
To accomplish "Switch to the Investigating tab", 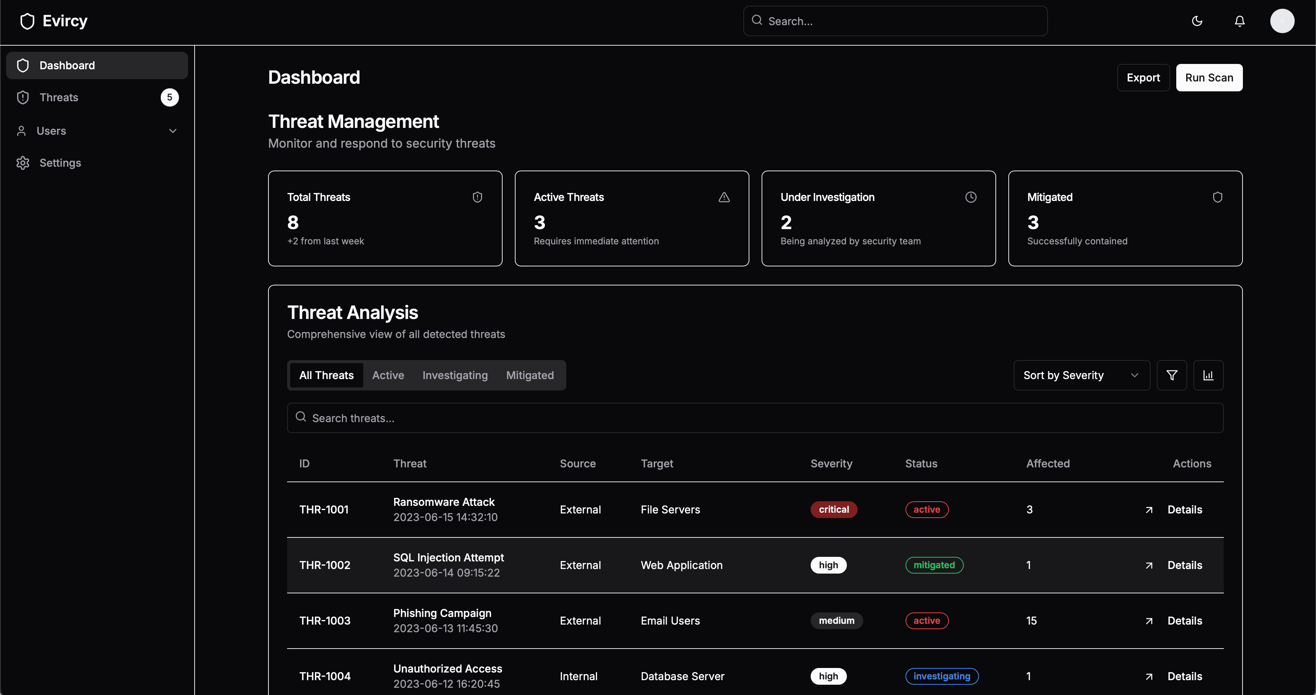I will pyautogui.click(x=455, y=375).
